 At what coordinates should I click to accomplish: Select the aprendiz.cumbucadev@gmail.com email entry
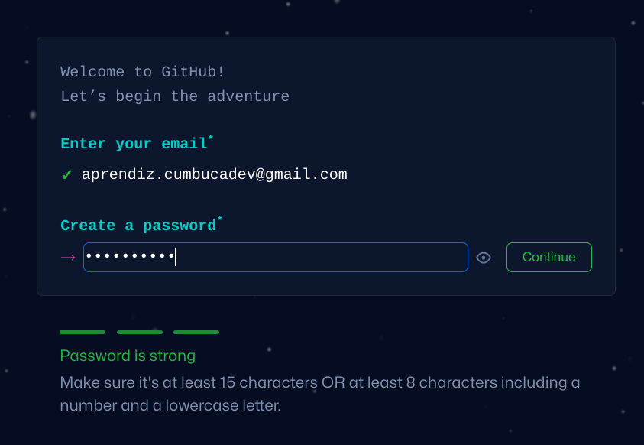coord(214,174)
